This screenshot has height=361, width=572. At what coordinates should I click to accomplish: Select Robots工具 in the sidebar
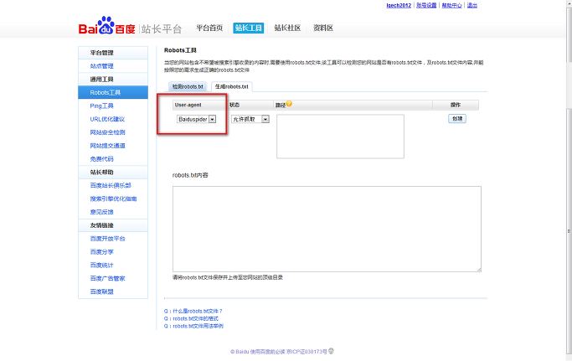(x=113, y=92)
